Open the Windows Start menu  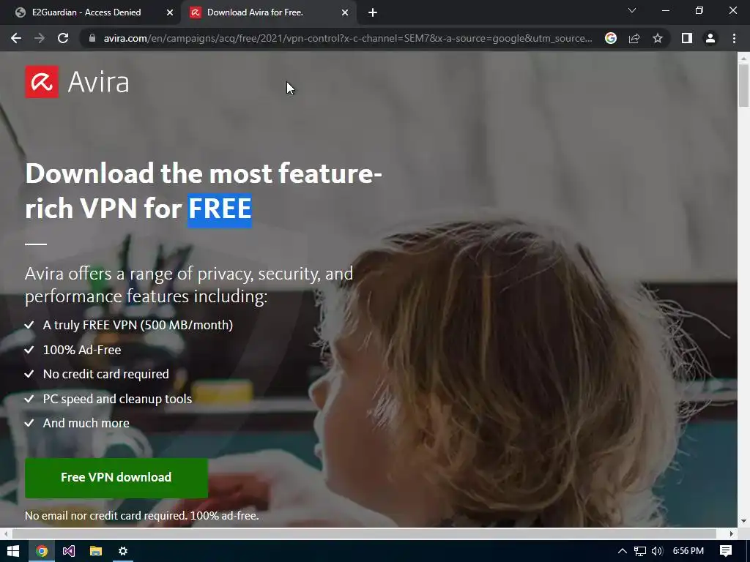pyautogui.click(x=13, y=551)
